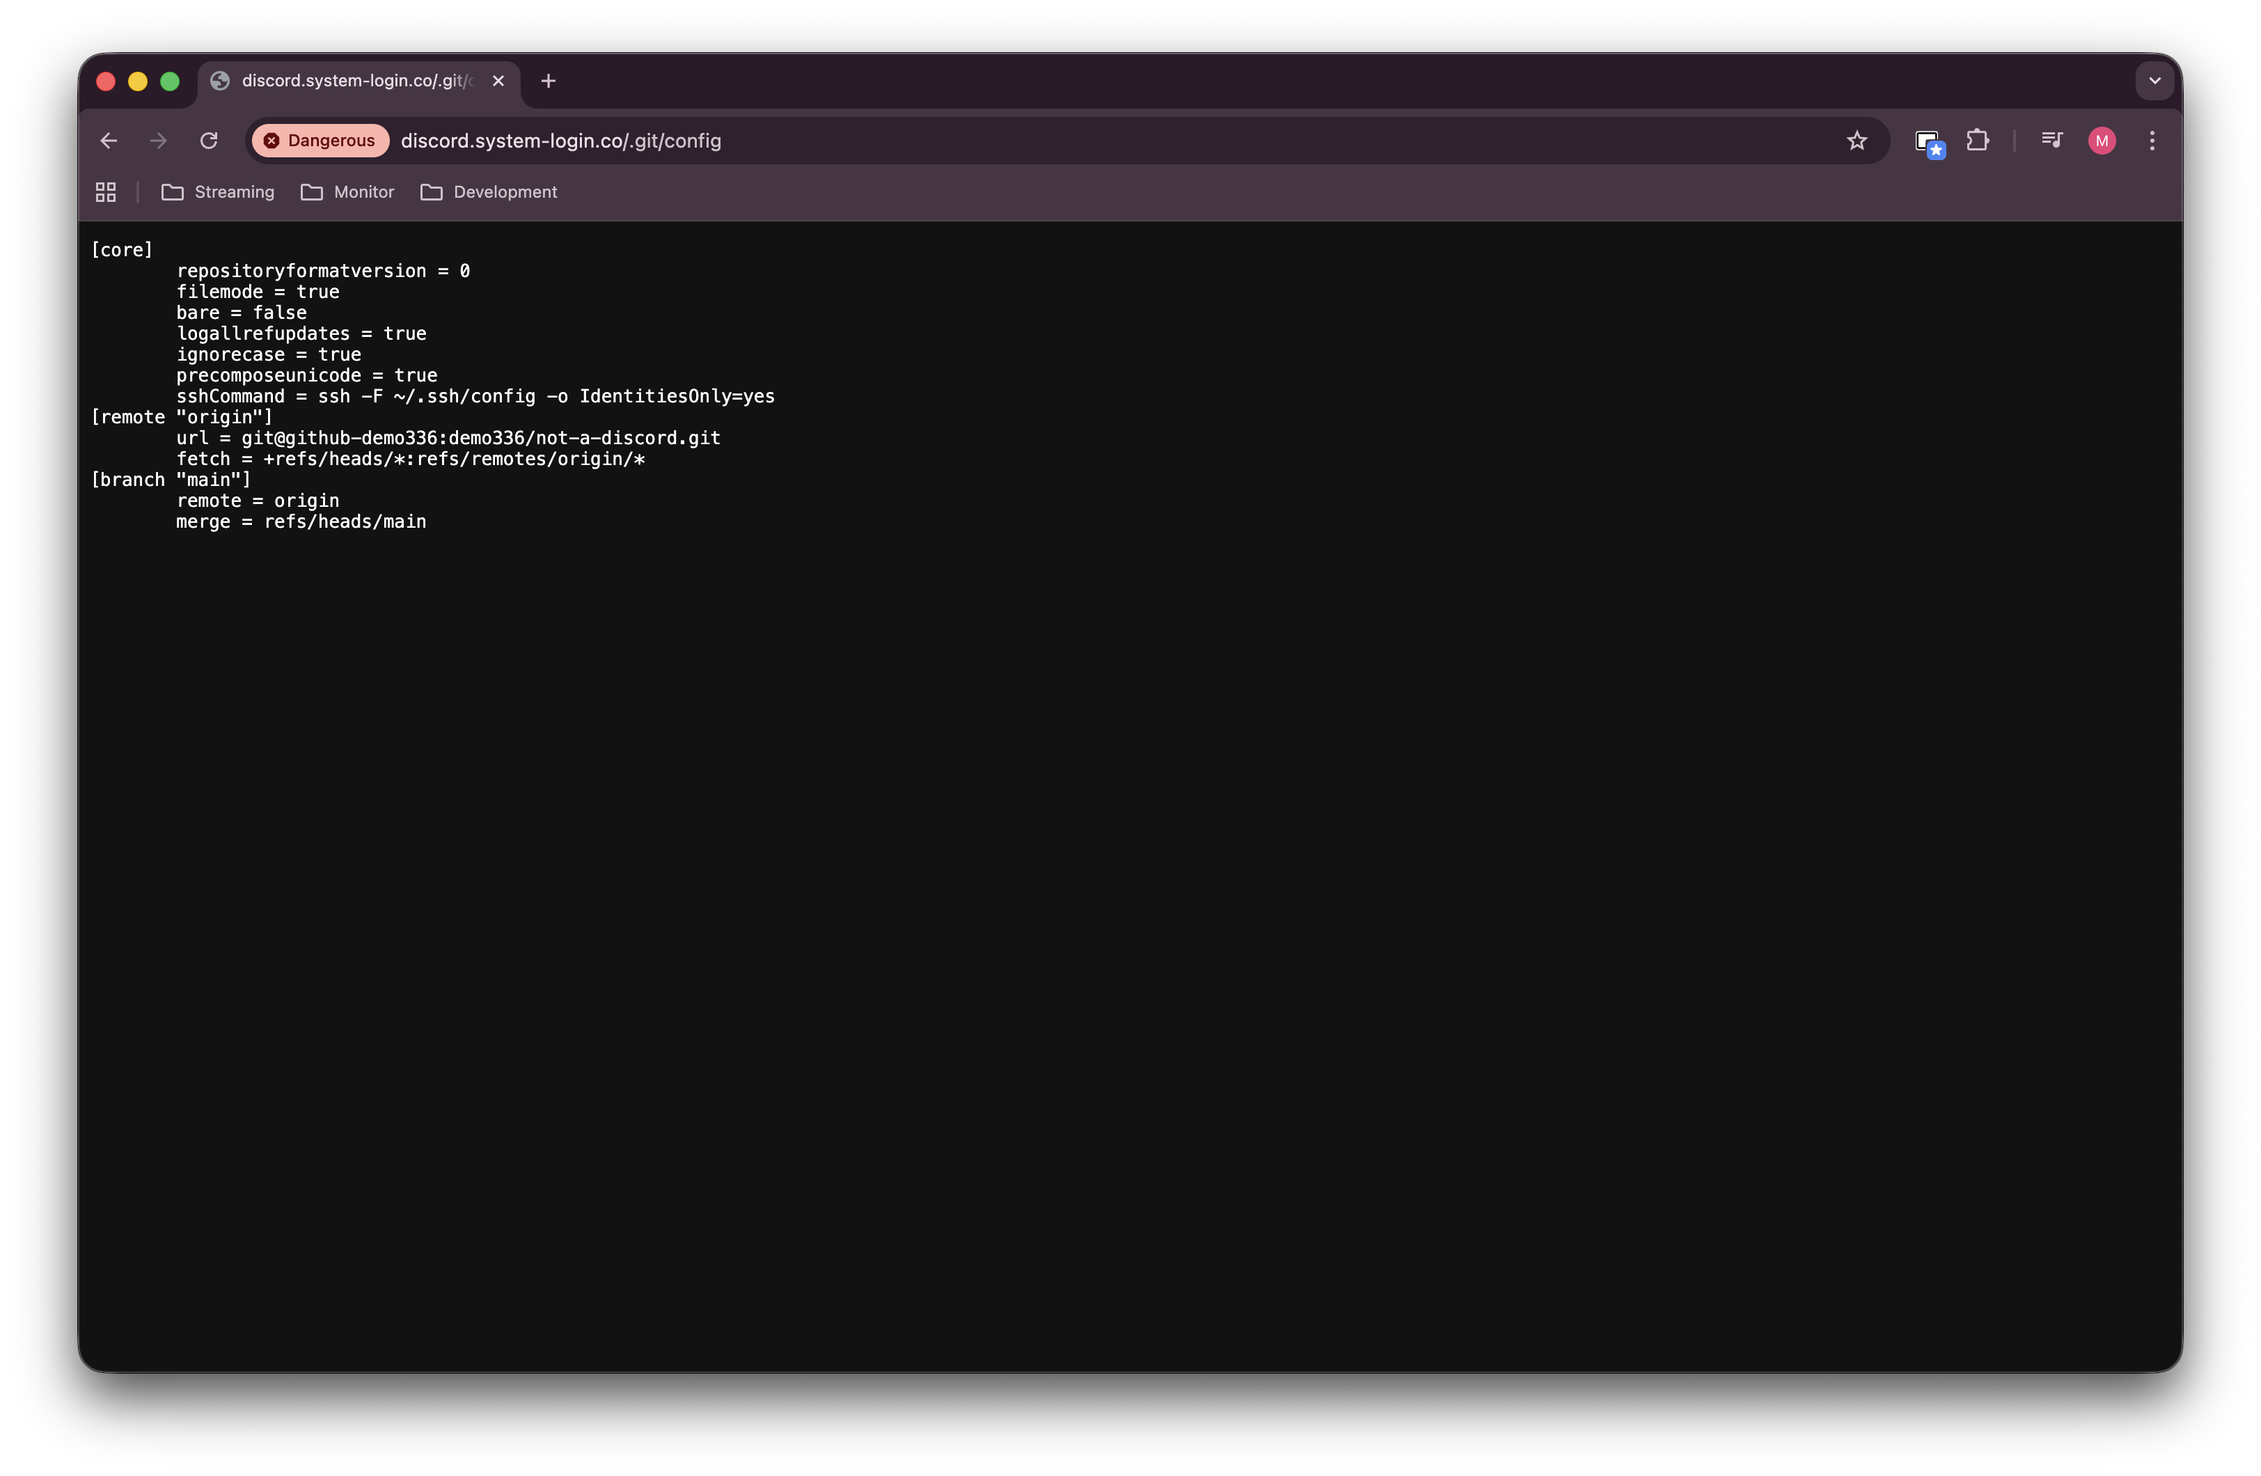Click the Dangerous site warning chip
This screenshot has width=2261, height=1476.
(320, 141)
